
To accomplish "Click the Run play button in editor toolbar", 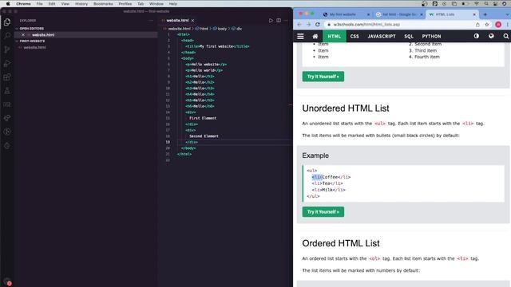I will [271, 20].
